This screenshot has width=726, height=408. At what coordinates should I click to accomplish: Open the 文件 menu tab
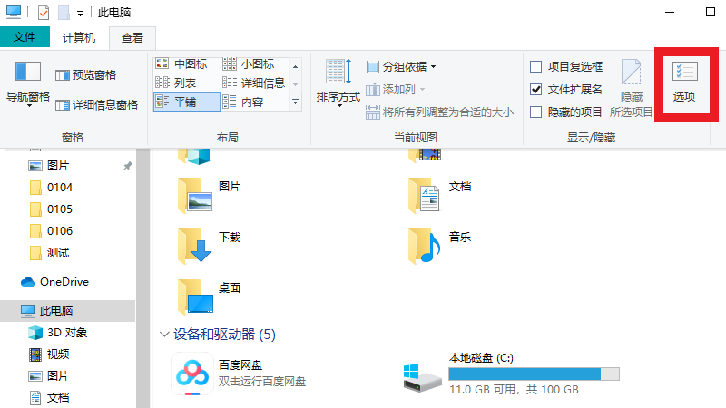25,37
